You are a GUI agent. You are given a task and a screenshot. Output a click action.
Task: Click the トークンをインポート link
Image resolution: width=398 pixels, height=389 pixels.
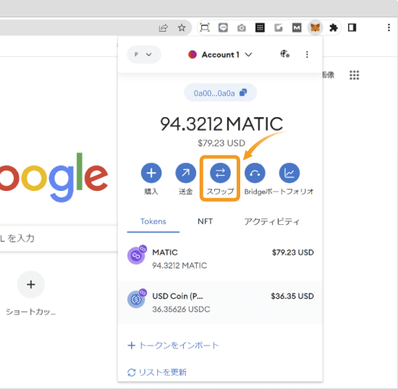point(173,346)
